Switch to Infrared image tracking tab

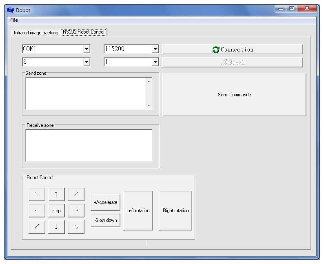click(x=36, y=33)
